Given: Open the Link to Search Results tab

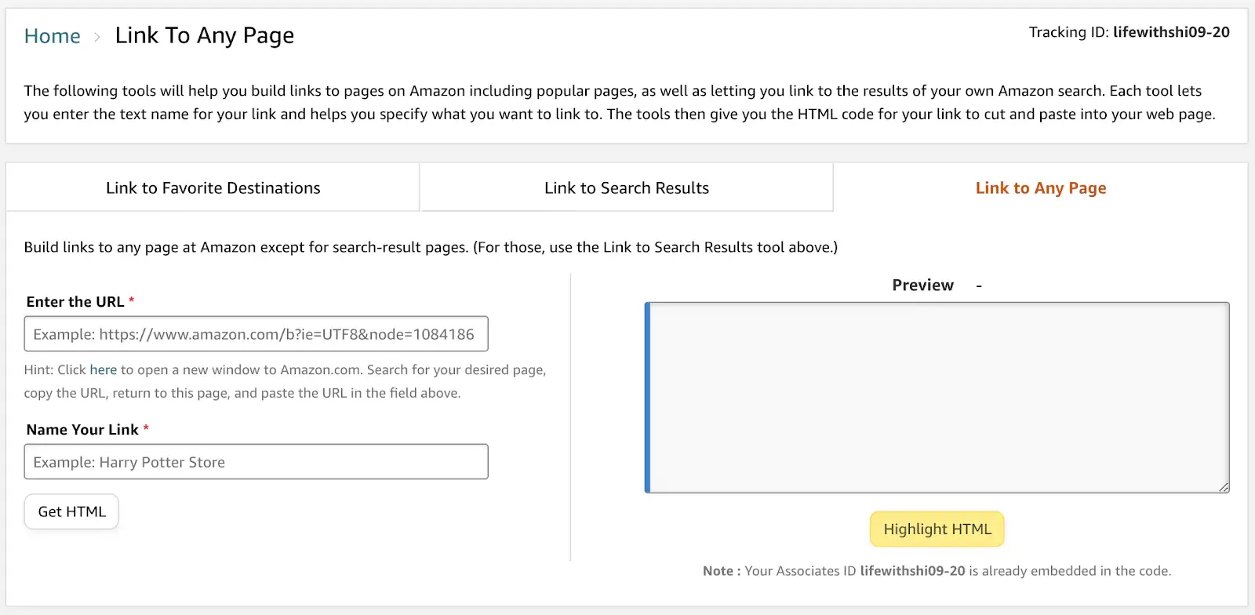Looking at the screenshot, I should (626, 188).
